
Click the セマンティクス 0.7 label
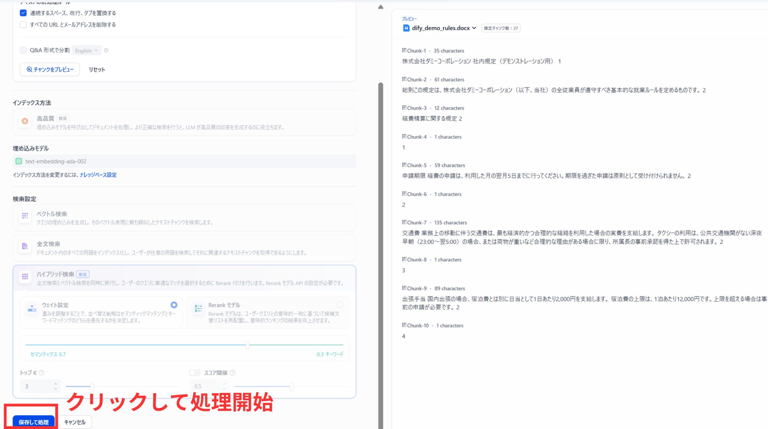[x=48, y=354]
